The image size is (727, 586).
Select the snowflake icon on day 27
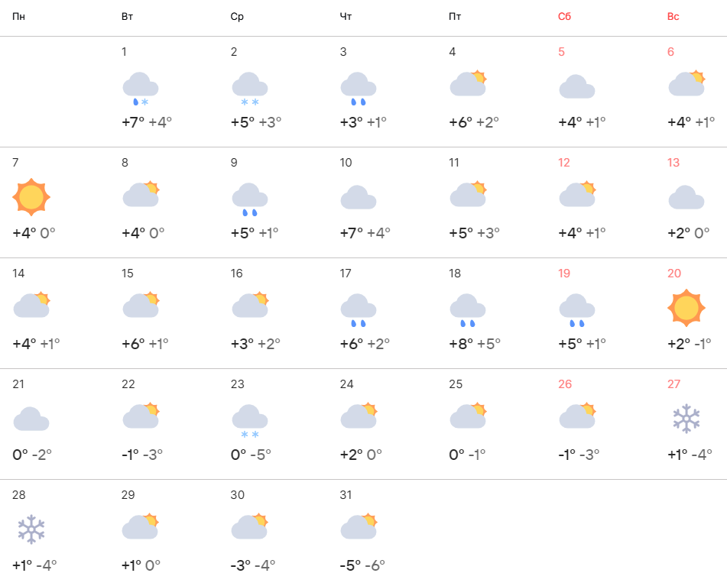point(686,419)
